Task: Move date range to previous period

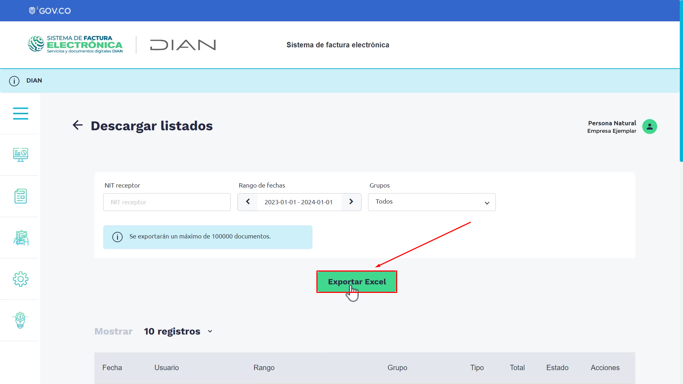Action: pyautogui.click(x=248, y=202)
